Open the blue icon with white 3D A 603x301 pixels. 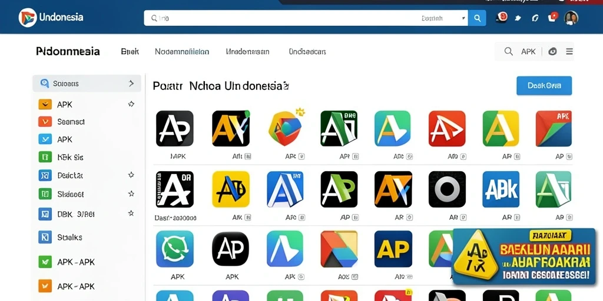(285, 189)
